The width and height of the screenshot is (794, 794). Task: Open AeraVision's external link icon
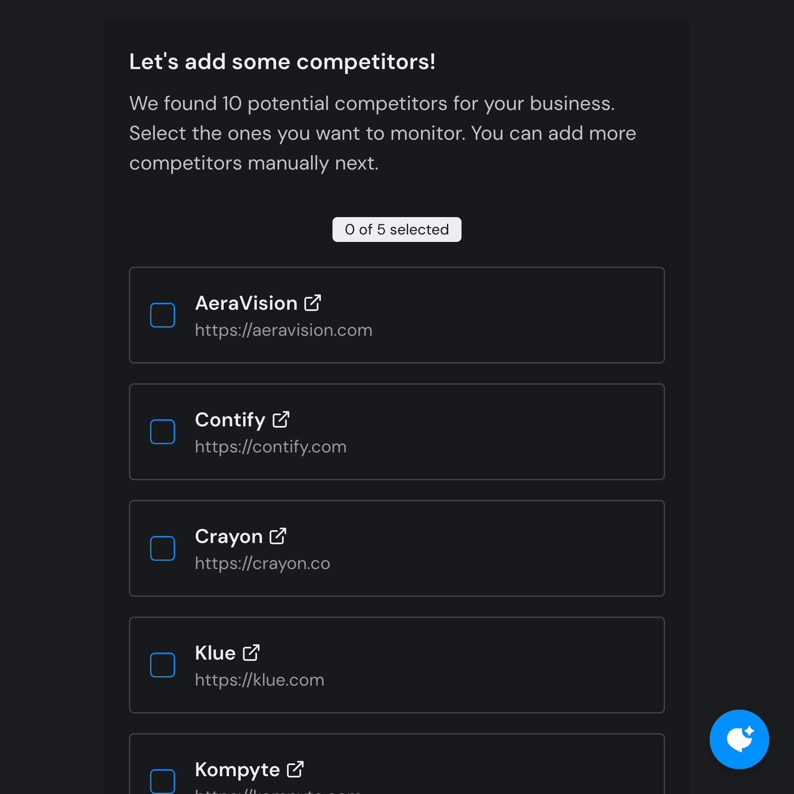312,303
